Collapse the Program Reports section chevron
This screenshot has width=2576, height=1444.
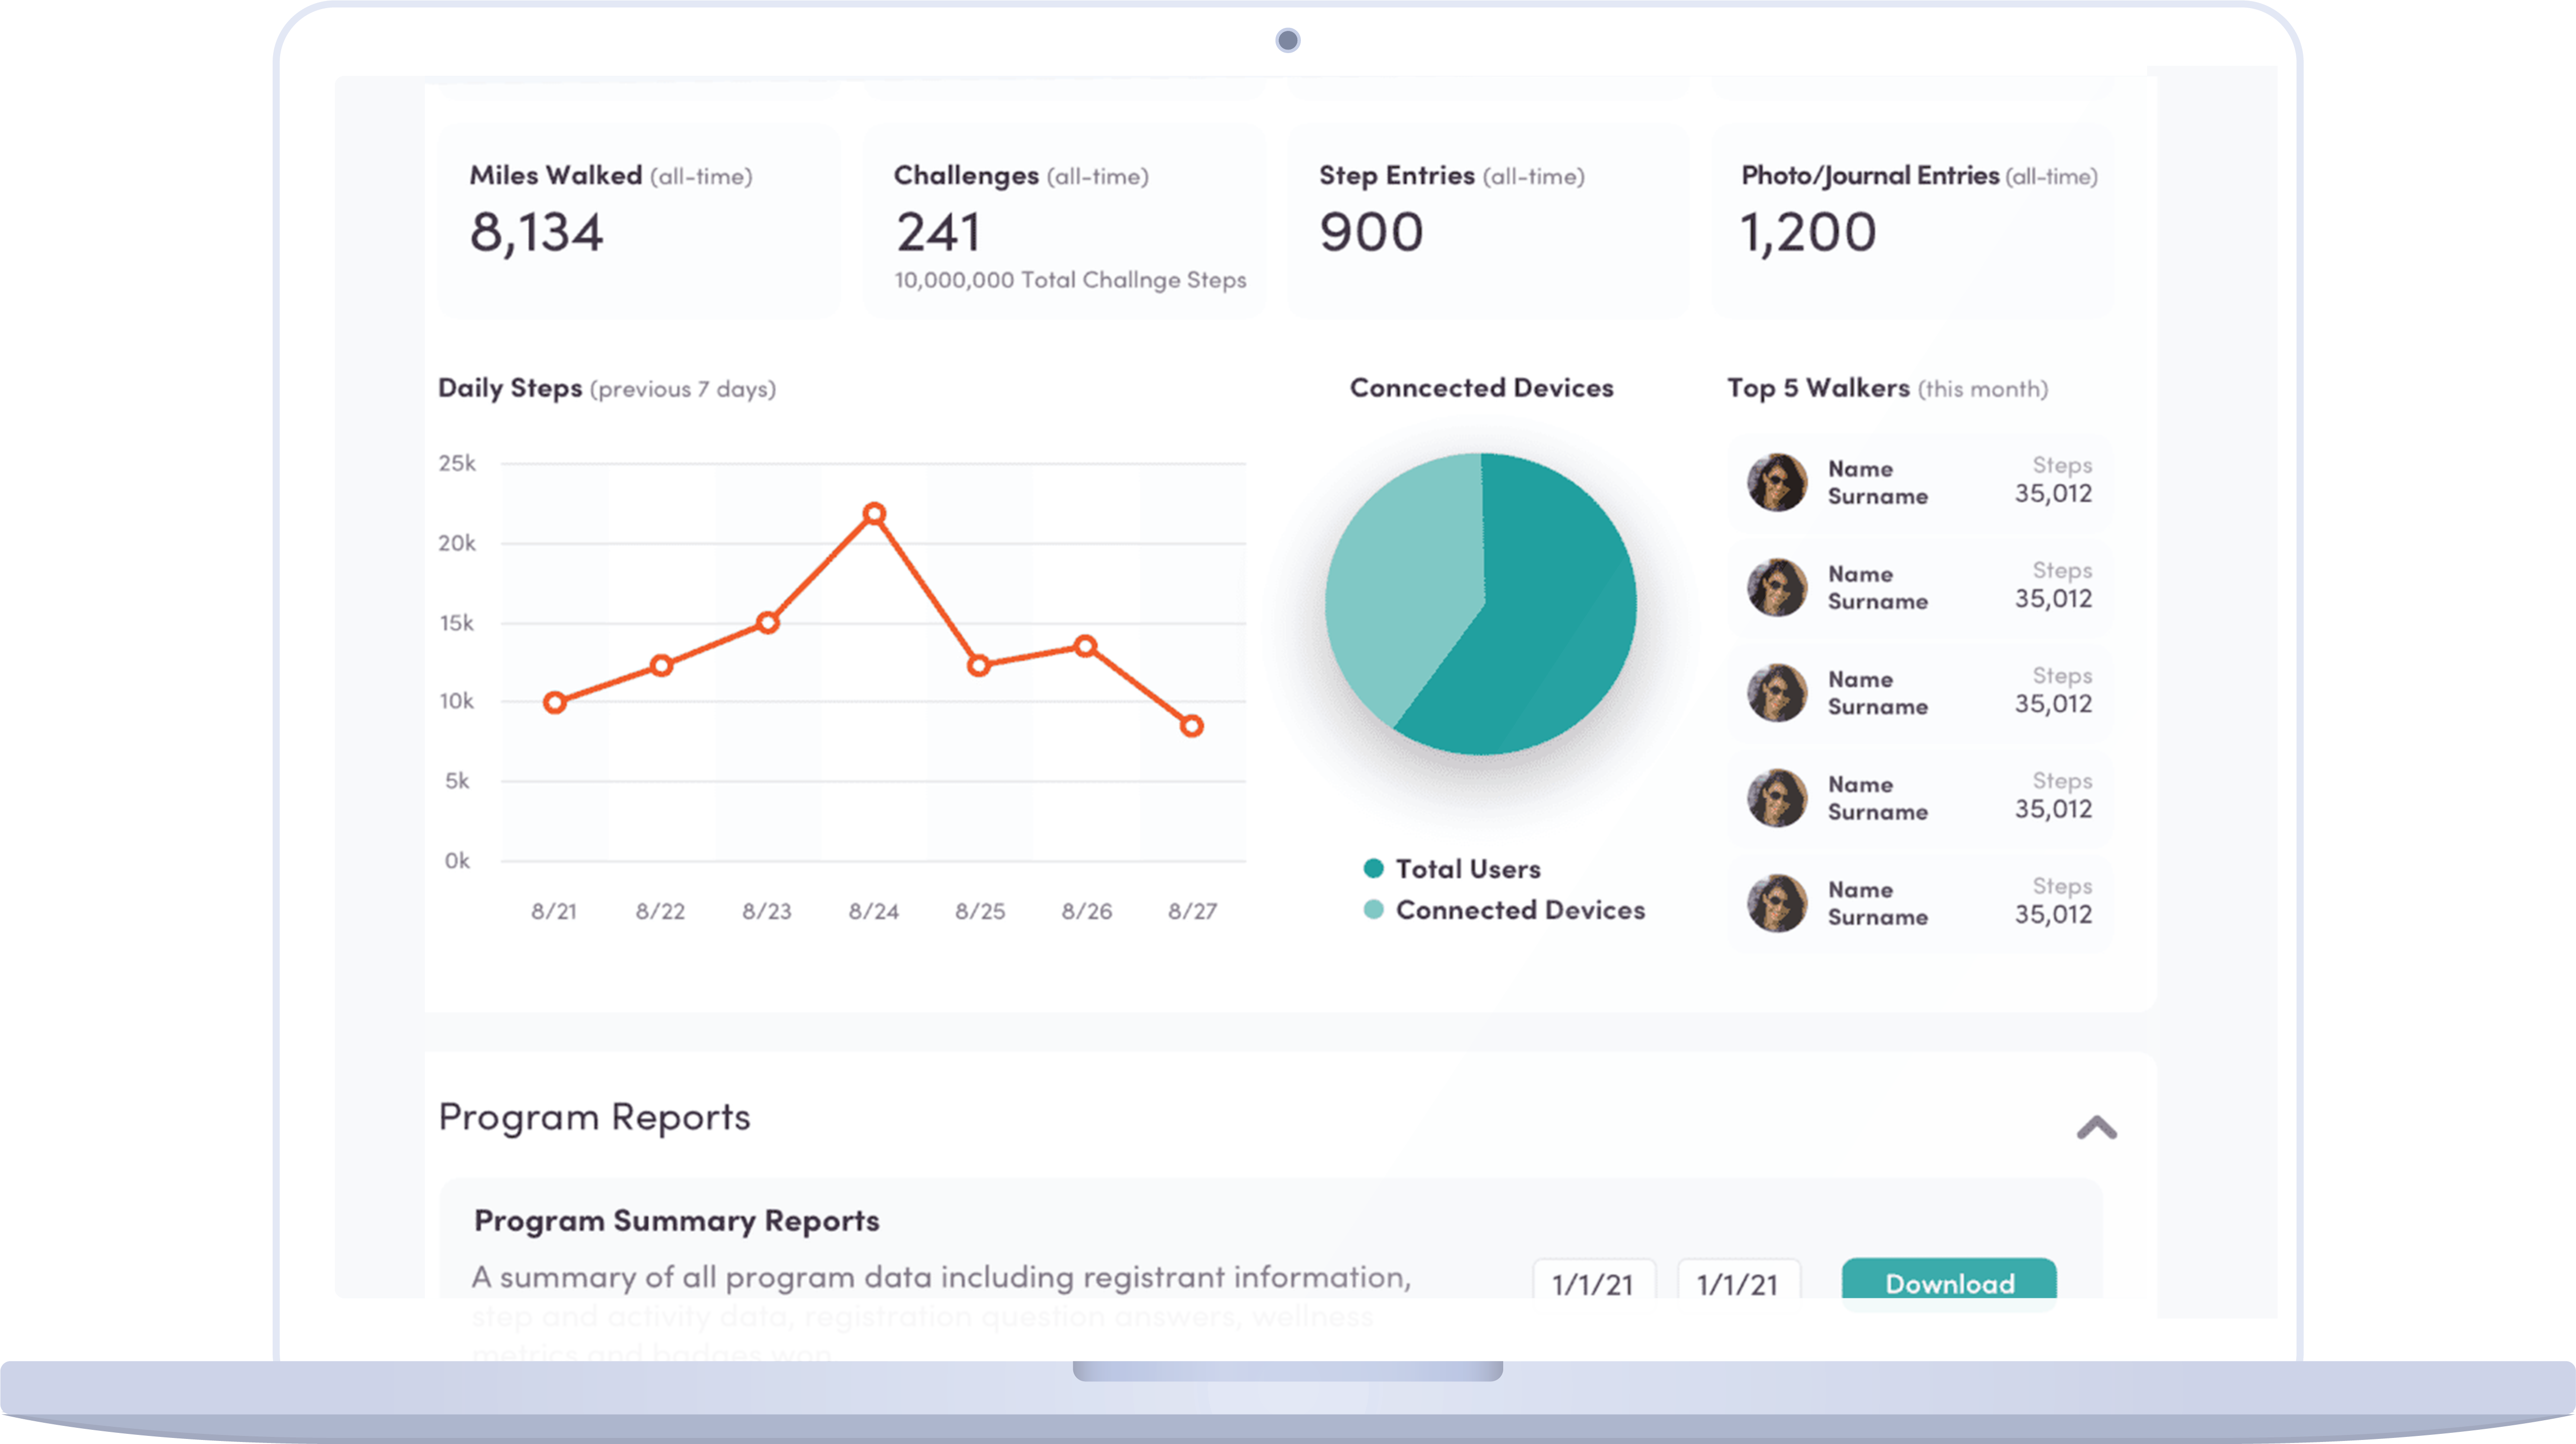pos(2096,1128)
